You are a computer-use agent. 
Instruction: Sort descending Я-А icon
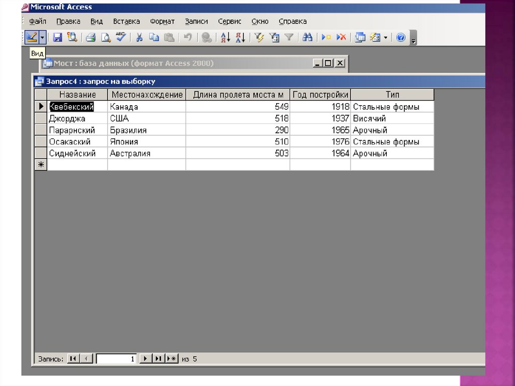tap(240, 37)
